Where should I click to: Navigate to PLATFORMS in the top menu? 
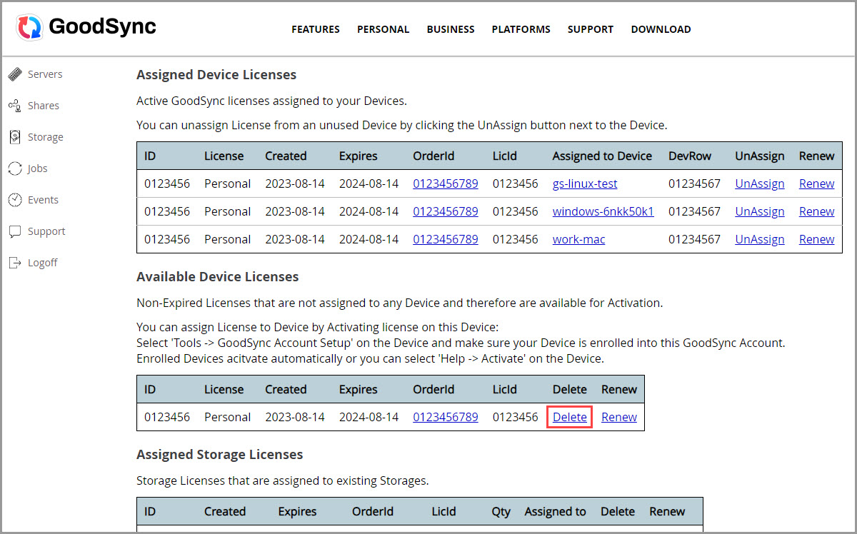521,29
